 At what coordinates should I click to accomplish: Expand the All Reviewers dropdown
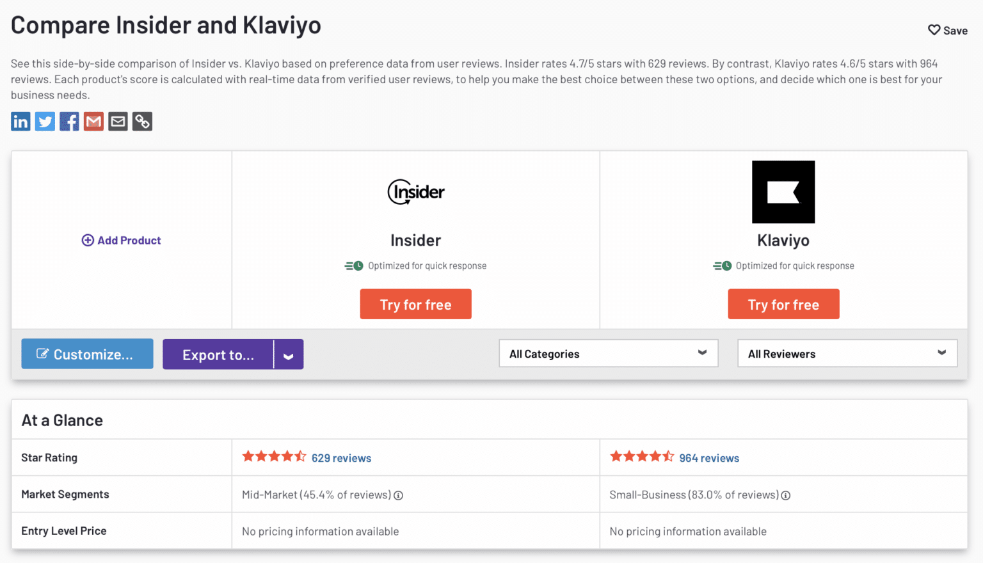pyautogui.click(x=847, y=353)
